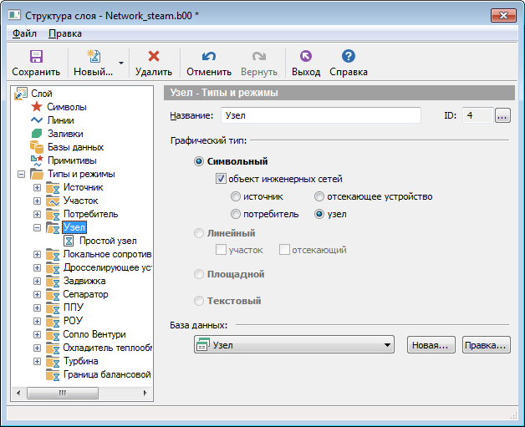Click the Выход (Exit) toolbar icon
The width and height of the screenshot is (525, 427).
point(305,57)
